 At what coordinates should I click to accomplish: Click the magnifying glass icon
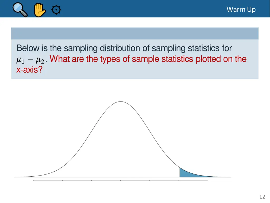(x=20, y=10)
